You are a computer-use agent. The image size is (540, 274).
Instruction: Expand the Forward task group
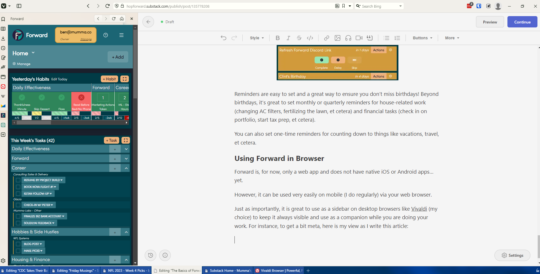(x=126, y=159)
